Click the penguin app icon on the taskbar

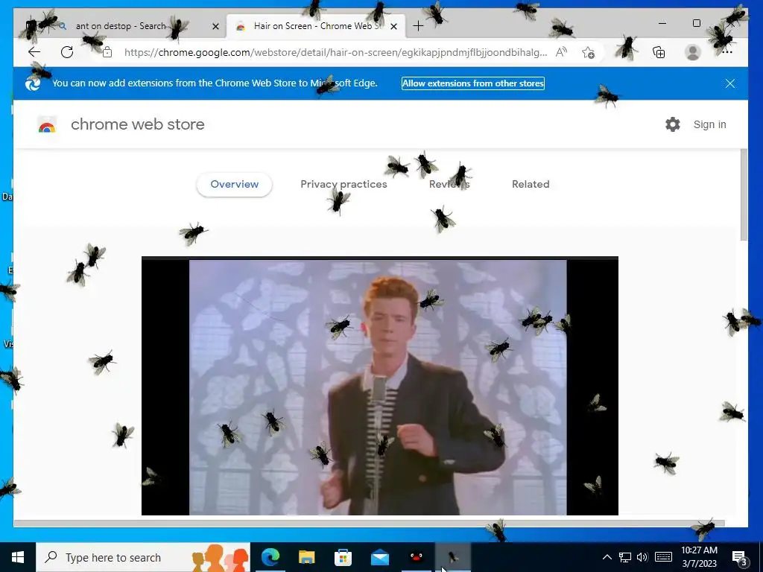(416, 557)
